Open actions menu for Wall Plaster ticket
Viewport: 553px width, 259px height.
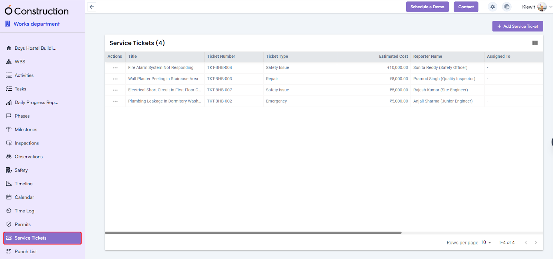tap(115, 79)
